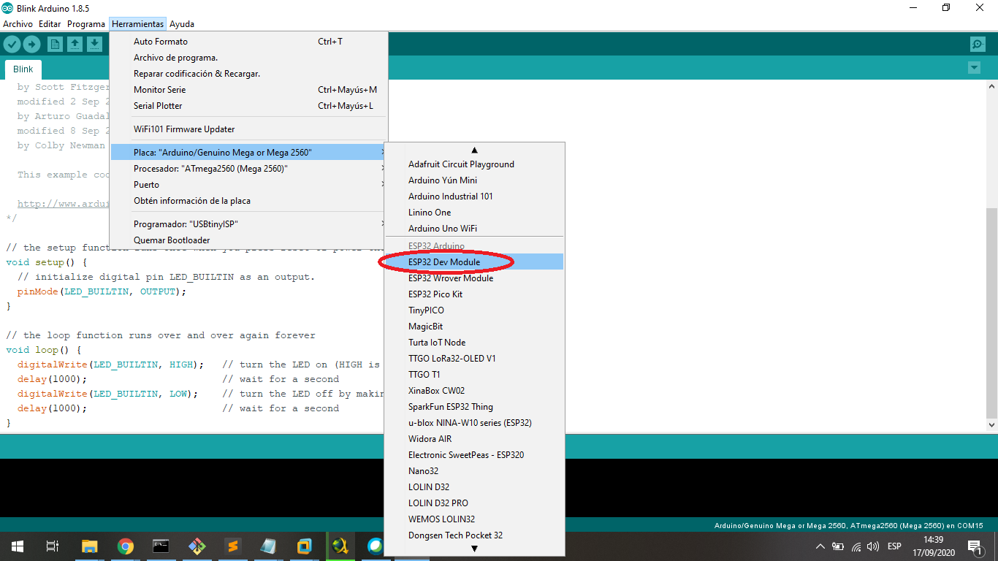Launch File Explorer from the taskbar
This screenshot has width=998, height=561.
coord(89,546)
